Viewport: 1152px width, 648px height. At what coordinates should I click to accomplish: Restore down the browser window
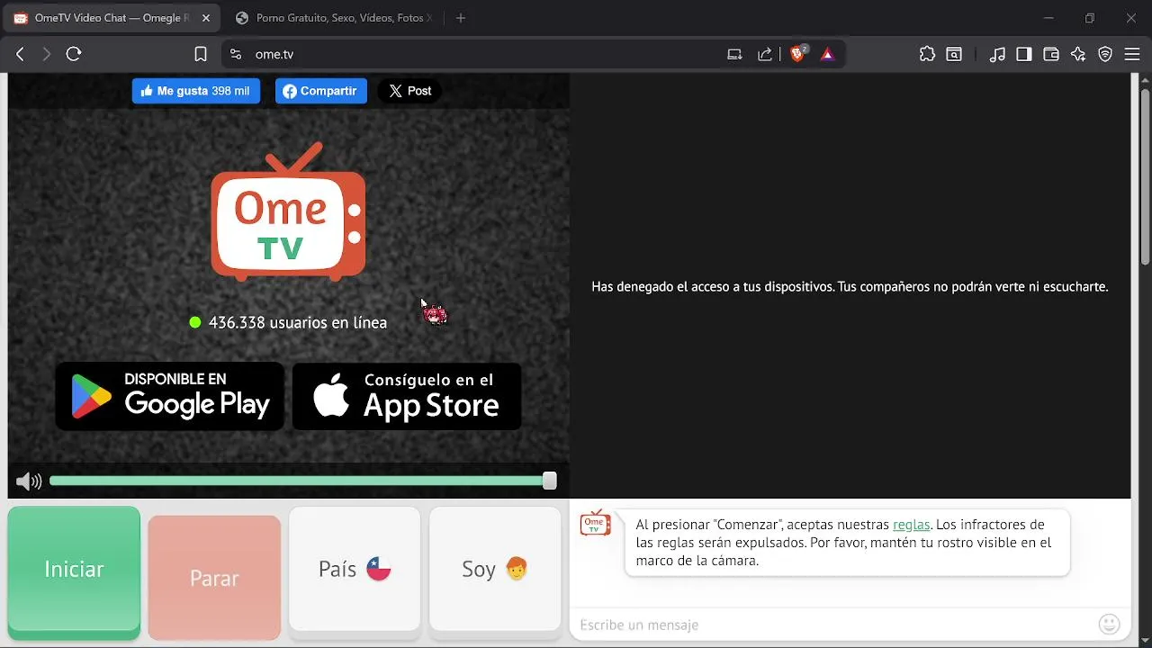tap(1090, 18)
